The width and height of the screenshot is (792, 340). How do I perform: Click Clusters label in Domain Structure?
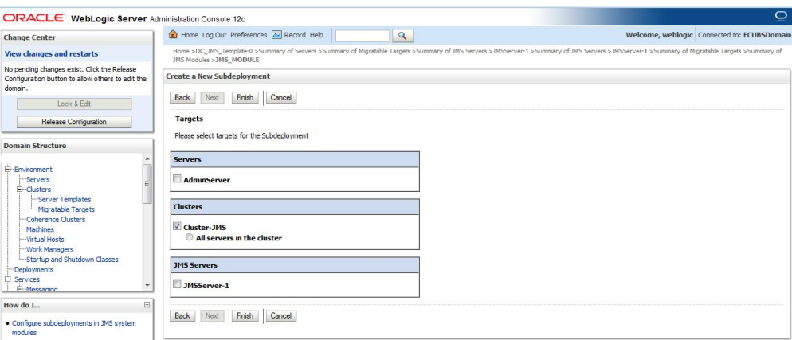[x=38, y=190]
